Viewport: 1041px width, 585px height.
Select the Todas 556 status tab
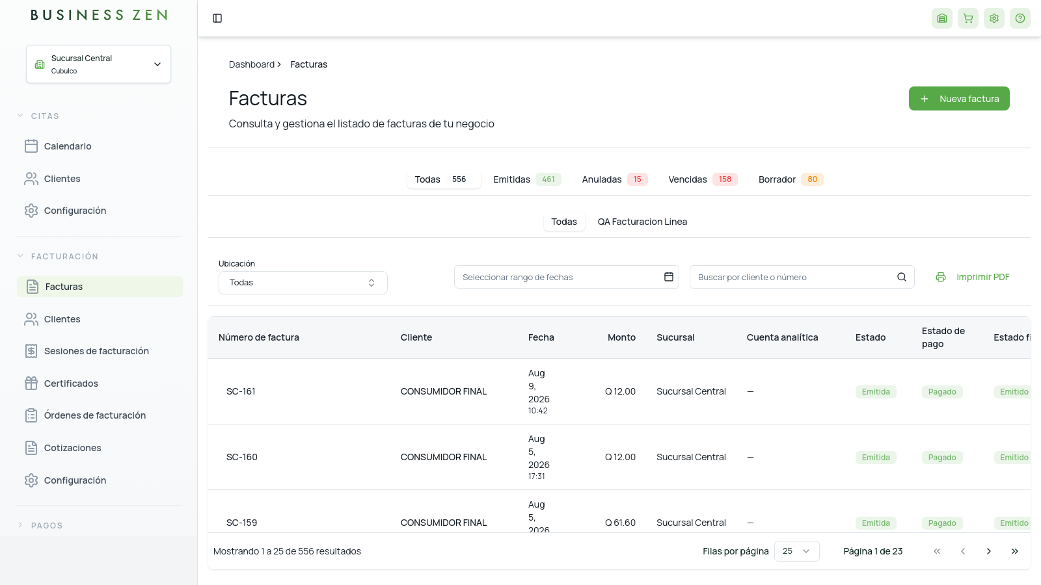point(444,179)
